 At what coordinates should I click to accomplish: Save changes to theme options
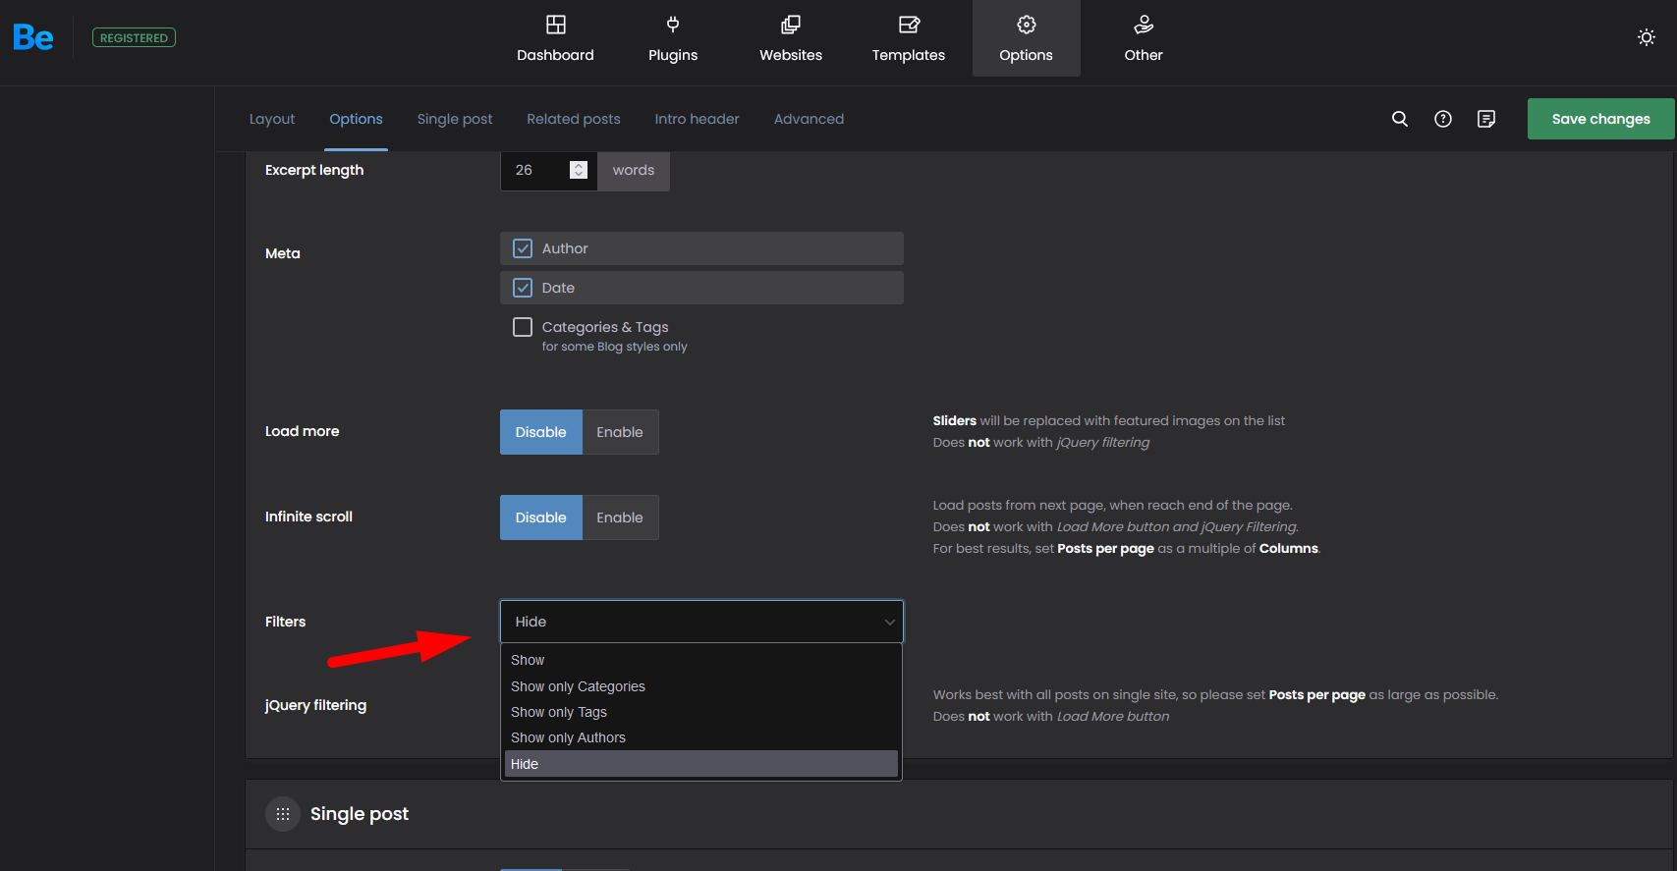coord(1601,119)
